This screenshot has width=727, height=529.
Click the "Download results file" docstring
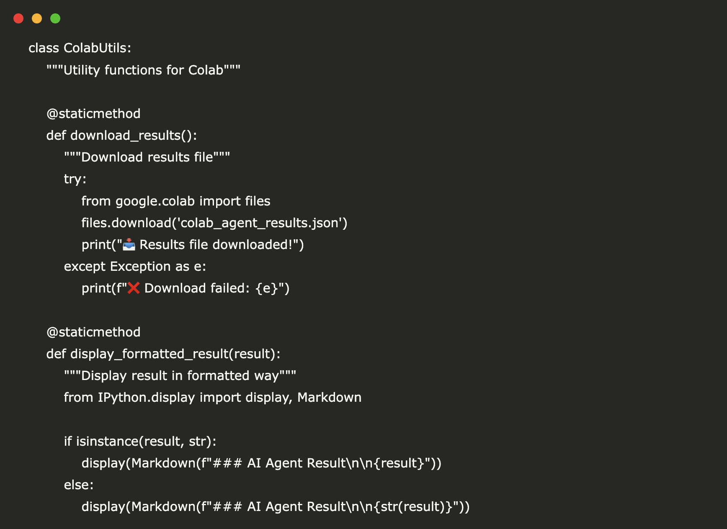pyautogui.click(x=147, y=157)
